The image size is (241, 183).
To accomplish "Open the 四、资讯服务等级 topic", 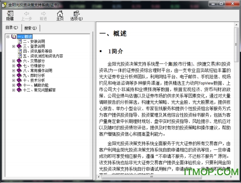I will pyautogui.click(x=38, y=51).
